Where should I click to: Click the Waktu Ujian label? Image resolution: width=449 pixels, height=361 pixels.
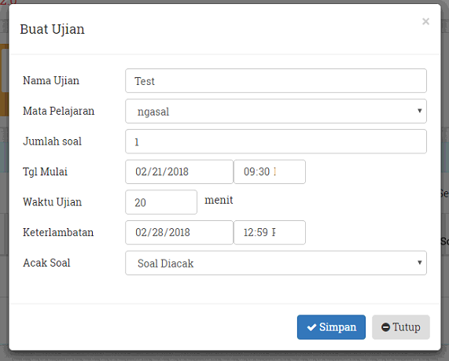click(52, 202)
